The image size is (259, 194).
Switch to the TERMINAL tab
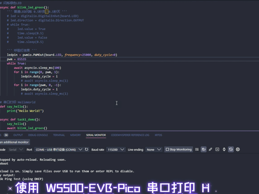tap(59, 135)
